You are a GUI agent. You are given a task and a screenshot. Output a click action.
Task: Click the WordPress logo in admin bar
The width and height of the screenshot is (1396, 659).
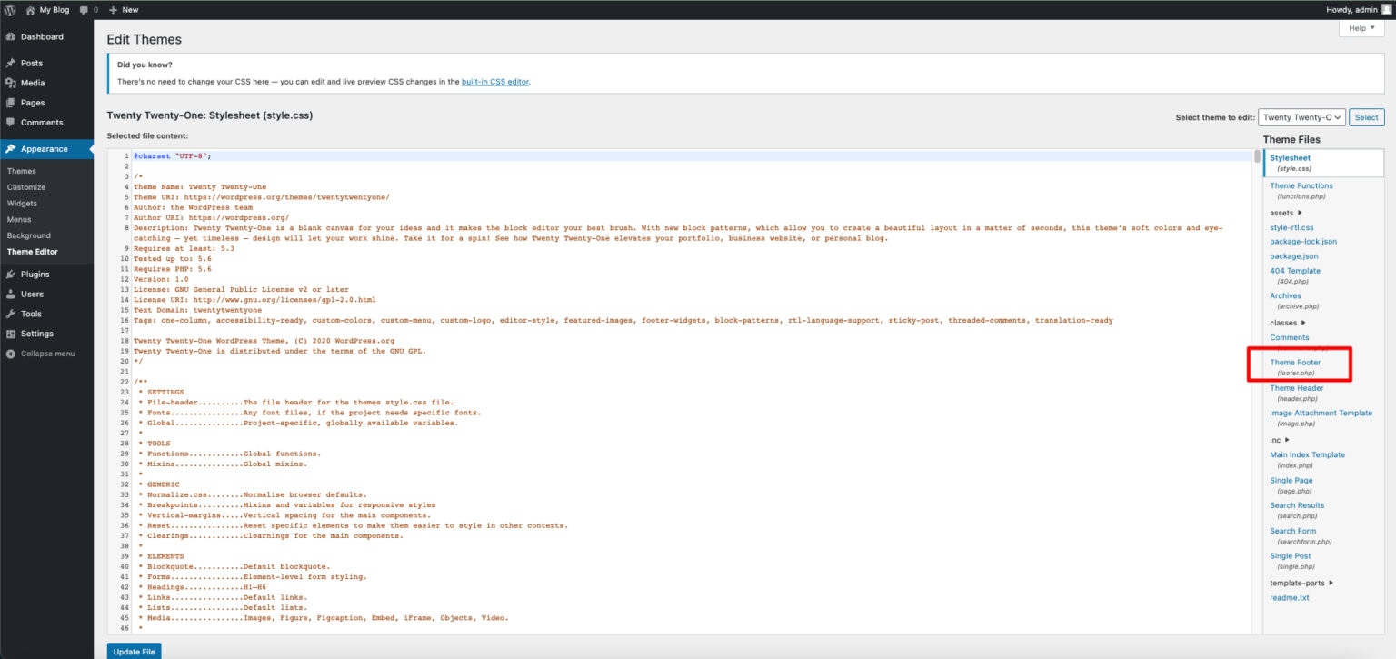click(10, 9)
